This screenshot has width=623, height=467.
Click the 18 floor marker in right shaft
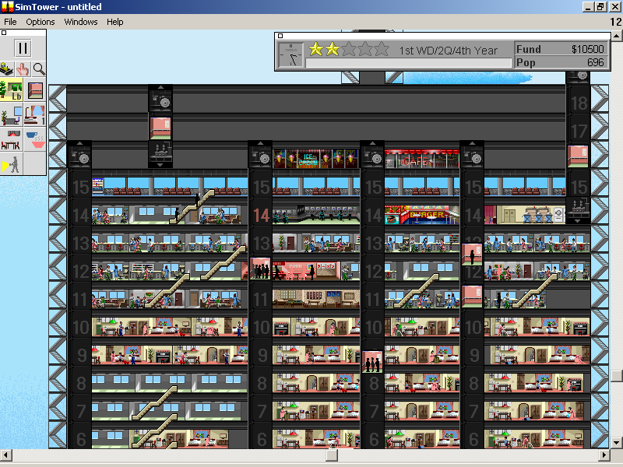click(579, 104)
